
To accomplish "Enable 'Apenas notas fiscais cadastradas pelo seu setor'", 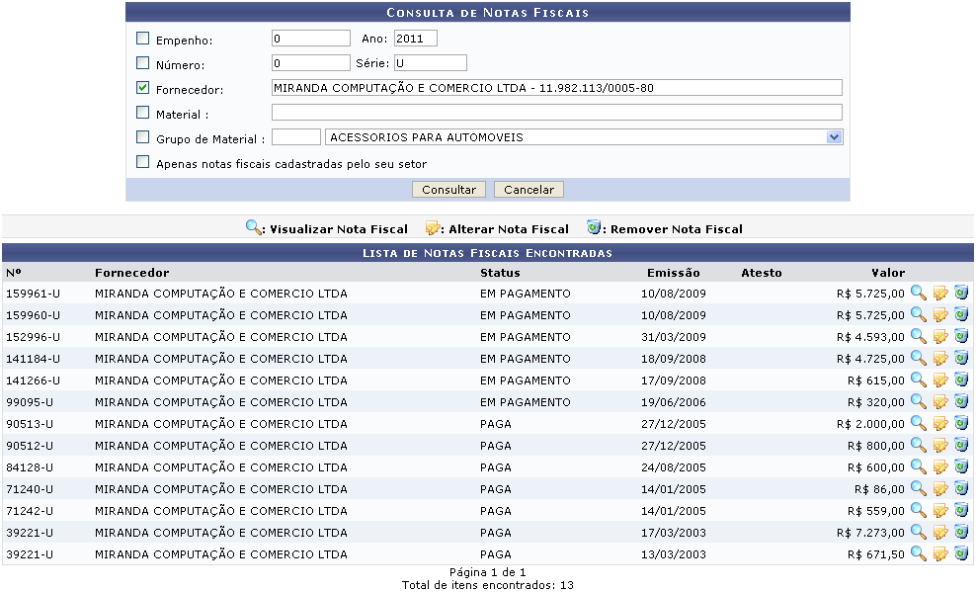I will (x=142, y=162).
